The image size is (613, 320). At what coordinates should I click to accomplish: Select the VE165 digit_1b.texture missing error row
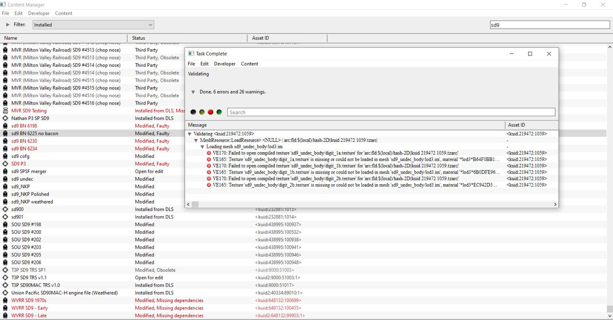[x=372, y=172]
